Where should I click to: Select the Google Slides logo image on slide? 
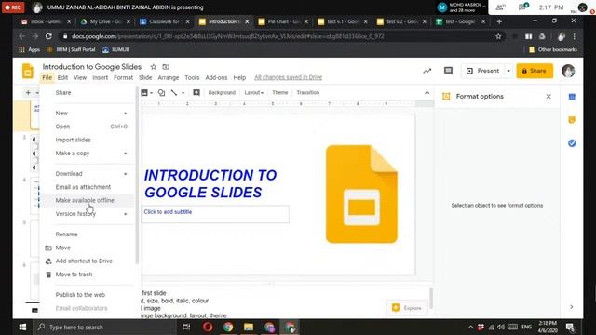(361, 194)
